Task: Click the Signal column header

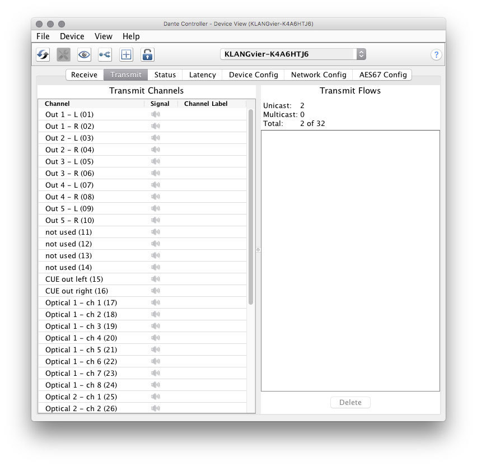Action: tap(160, 104)
